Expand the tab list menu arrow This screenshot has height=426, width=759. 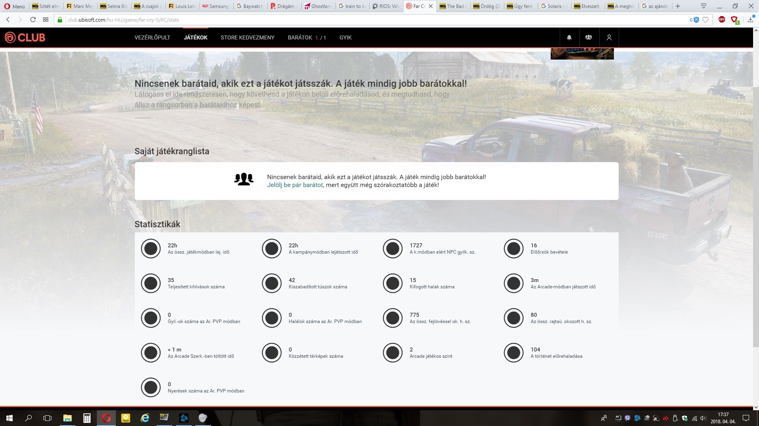[704, 6]
